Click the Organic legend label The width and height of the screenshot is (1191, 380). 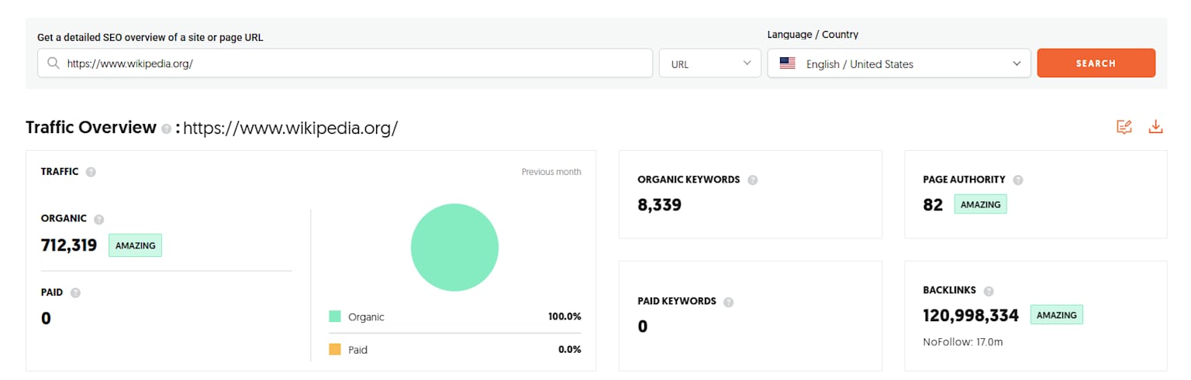point(366,317)
